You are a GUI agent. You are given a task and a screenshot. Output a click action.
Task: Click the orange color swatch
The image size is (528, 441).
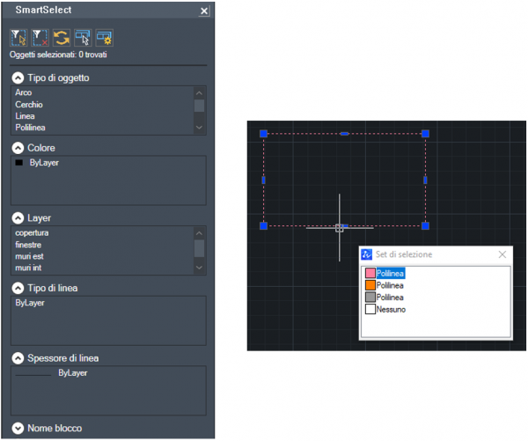(370, 285)
